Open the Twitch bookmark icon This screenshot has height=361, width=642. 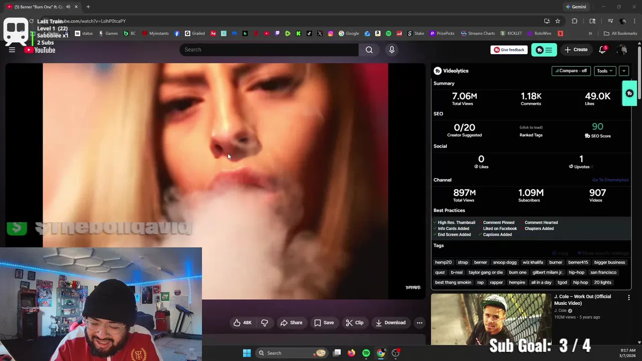[x=277, y=34]
